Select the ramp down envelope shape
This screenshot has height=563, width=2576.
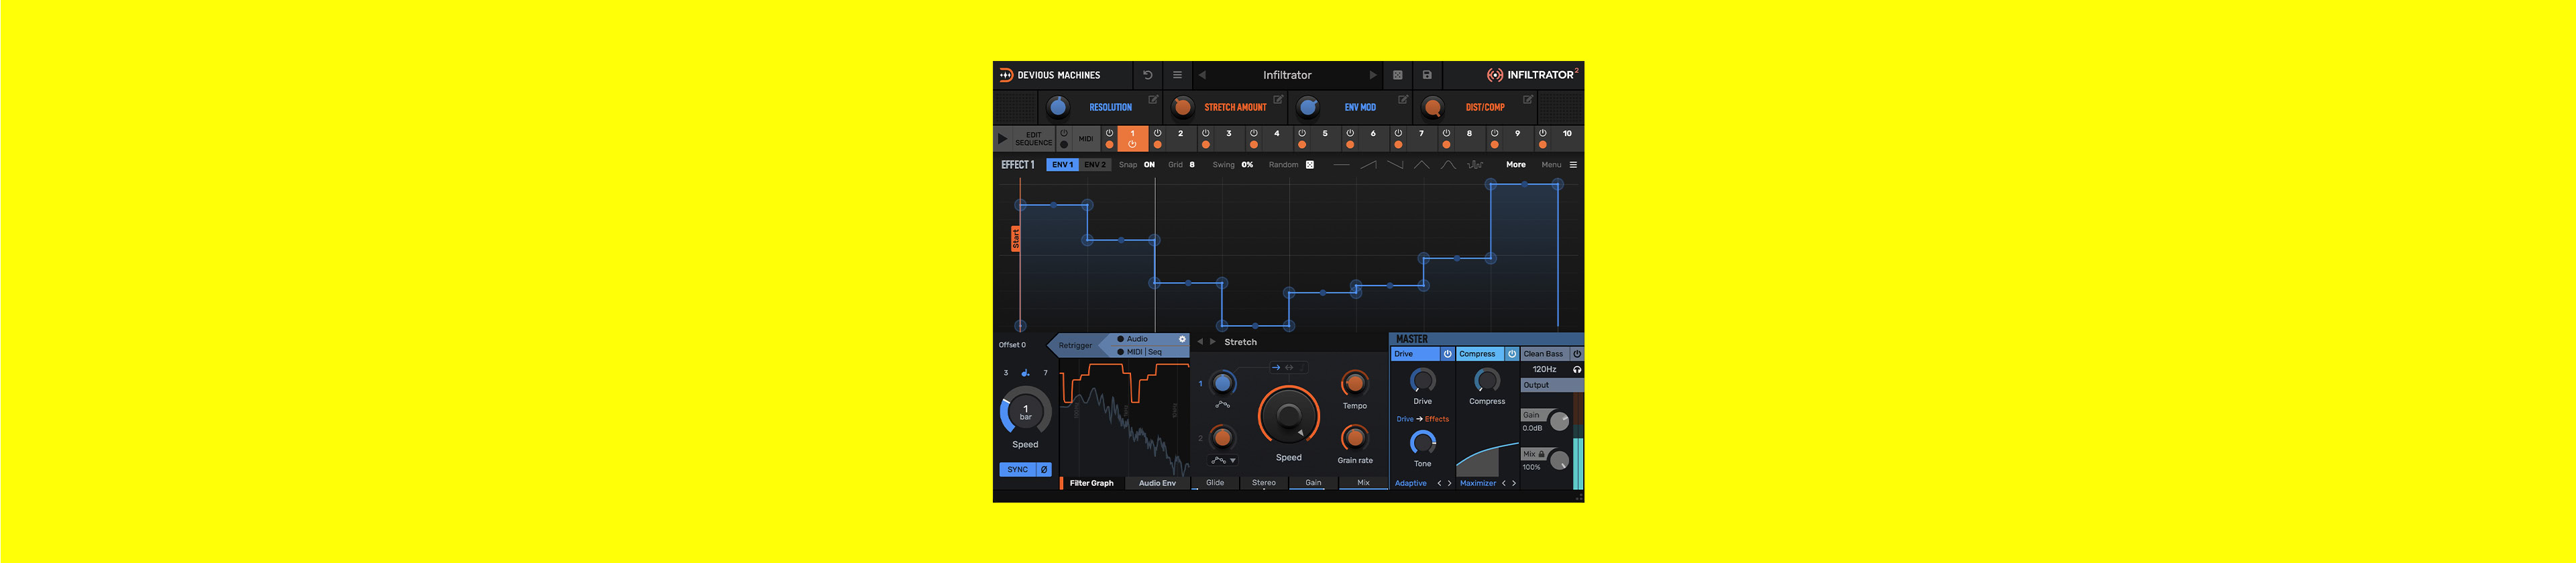tap(1395, 165)
